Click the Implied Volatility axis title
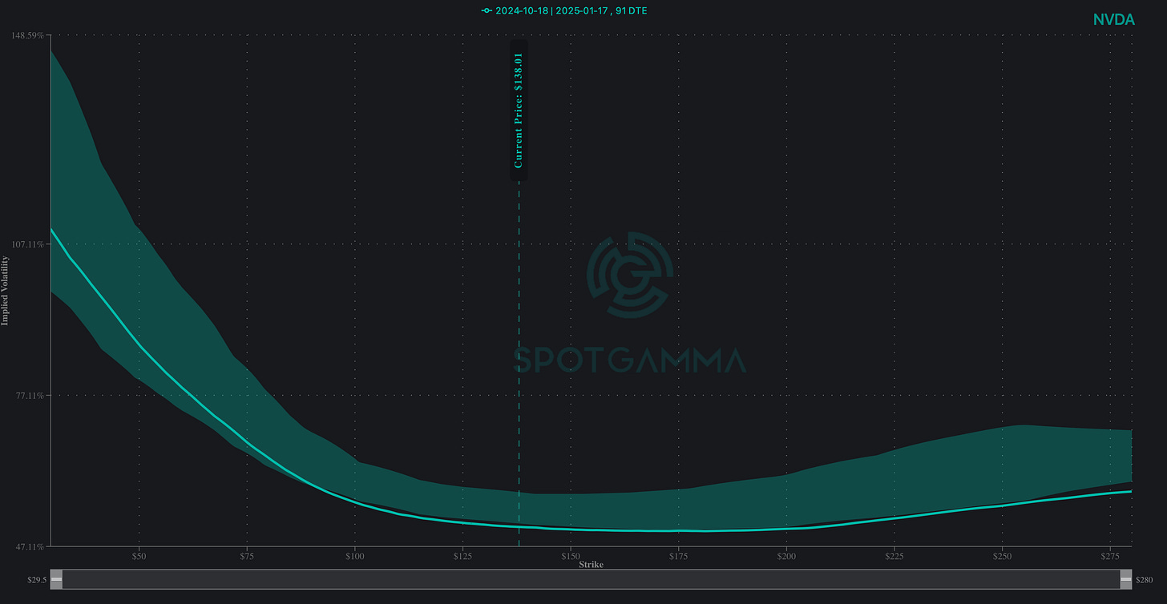This screenshot has width=1167, height=604. (5, 291)
